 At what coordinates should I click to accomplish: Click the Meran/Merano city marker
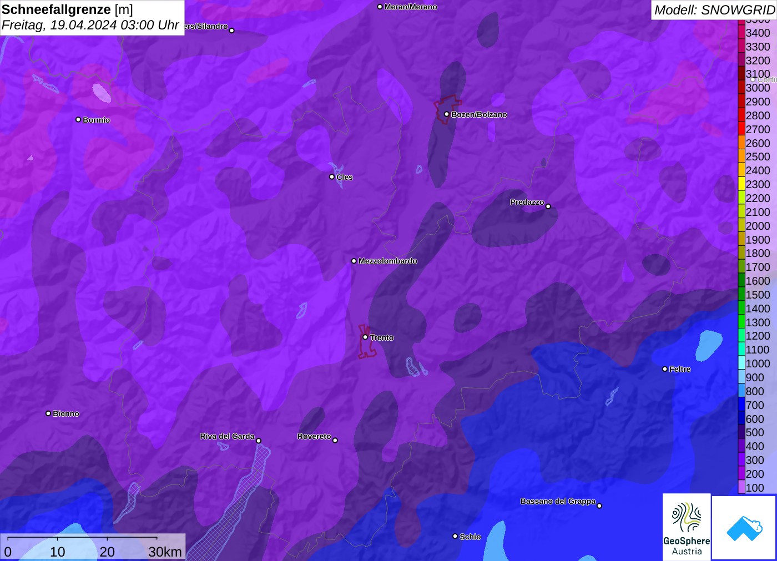[x=380, y=7]
